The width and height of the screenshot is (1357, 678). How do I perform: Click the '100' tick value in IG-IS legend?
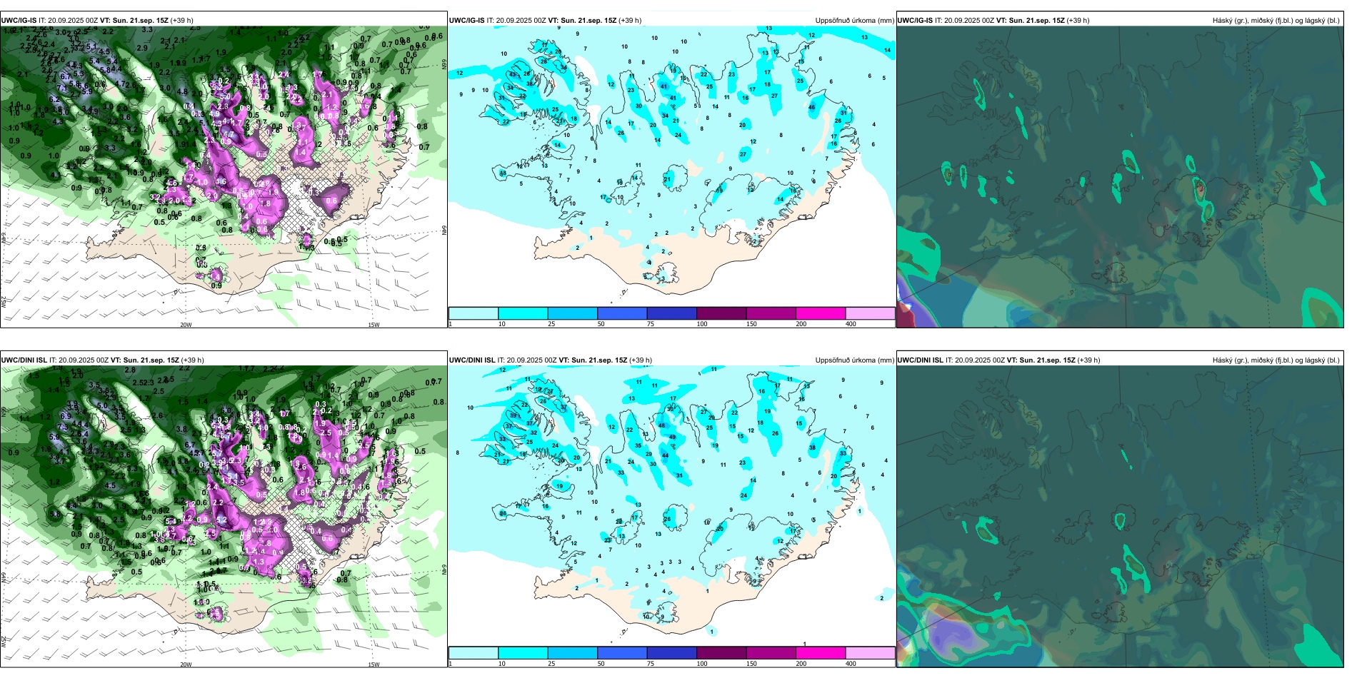pyautogui.click(x=702, y=324)
